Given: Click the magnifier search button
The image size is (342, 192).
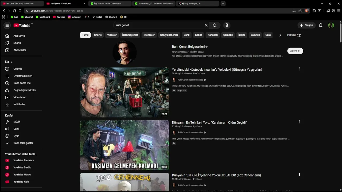Looking at the screenshot, I should pyautogui.click(x=215, y=25).
